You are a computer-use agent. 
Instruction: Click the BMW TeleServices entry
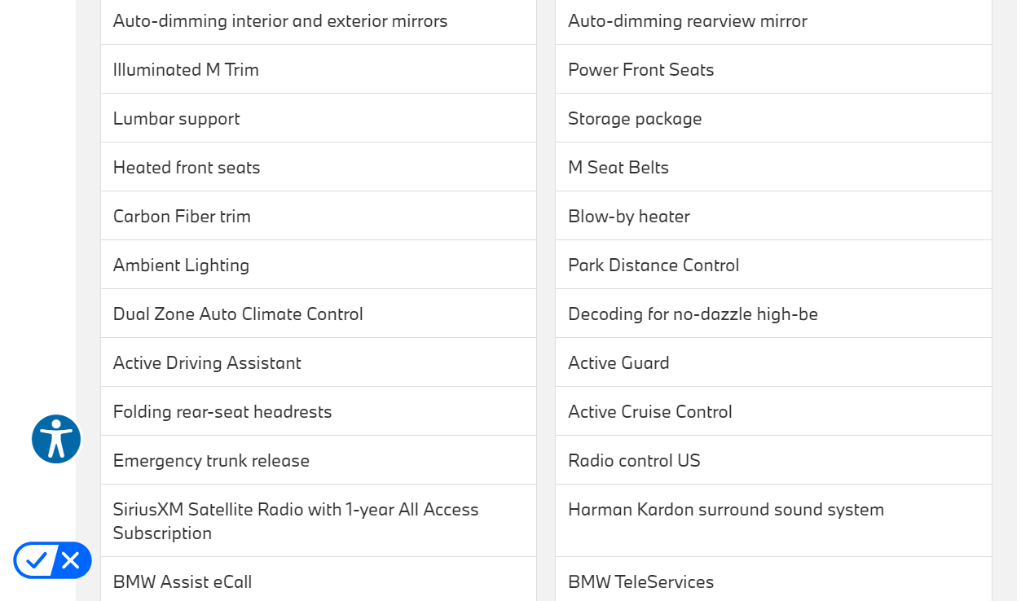click(x=640, y=581)
